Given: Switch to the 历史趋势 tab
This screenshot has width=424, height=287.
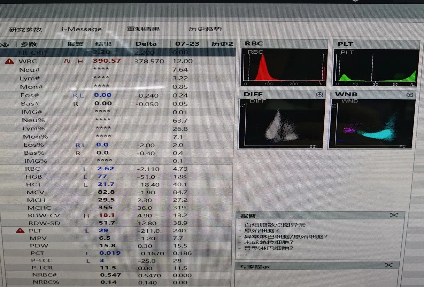Looking at the screenshot, I should pyautogui.click(x=205, y=29).
